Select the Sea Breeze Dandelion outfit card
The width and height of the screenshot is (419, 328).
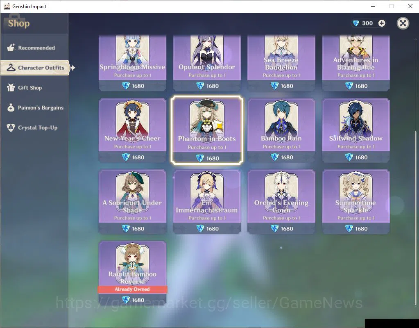point(281,63)
